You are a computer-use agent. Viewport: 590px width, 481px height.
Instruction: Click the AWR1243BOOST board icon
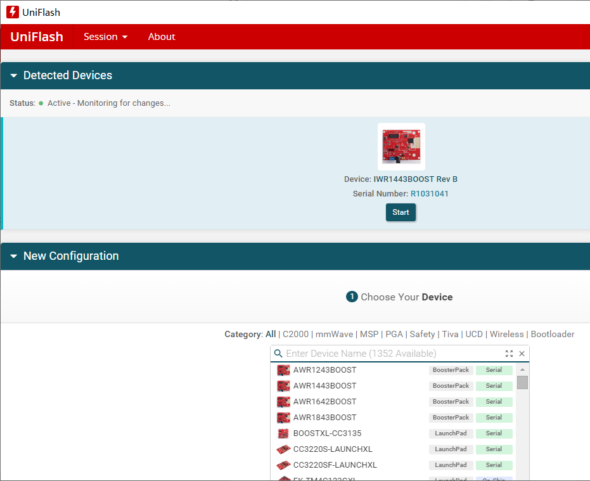(x=283, y=370)
